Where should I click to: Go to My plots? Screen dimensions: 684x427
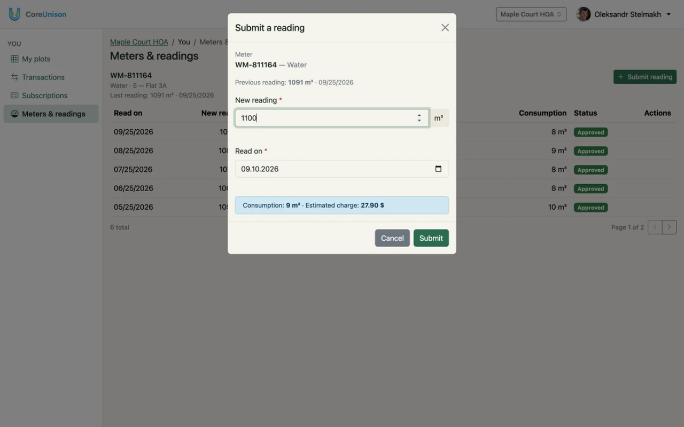point(51,59)
